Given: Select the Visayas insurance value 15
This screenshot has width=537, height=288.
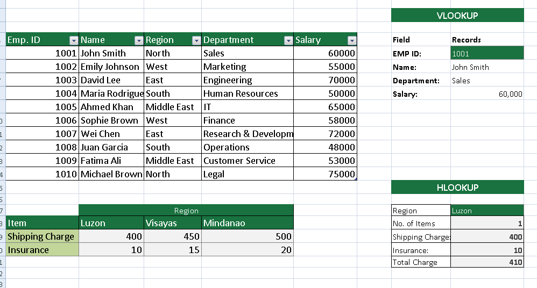Looking at the screenshot, I should (173, 250).
